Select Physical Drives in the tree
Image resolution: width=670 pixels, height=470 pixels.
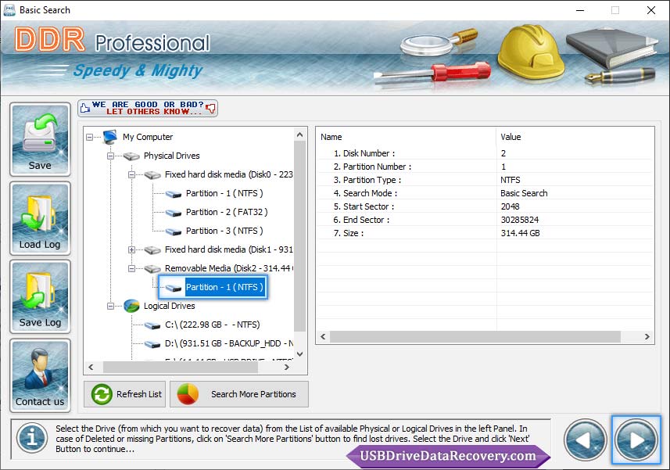coord(171,156)
